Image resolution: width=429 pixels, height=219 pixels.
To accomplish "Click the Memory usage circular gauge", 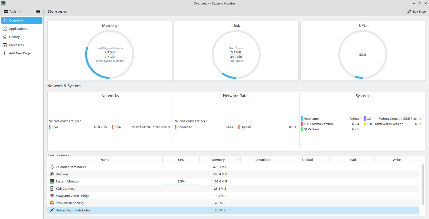I will pos(109,54).
